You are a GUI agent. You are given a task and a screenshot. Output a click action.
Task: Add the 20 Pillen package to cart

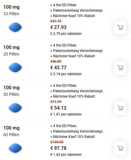[120, 68]
